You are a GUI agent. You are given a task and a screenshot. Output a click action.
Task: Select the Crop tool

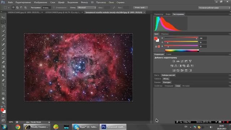click(3, 35)
